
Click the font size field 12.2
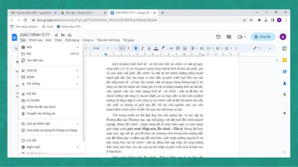pos(122,48)
